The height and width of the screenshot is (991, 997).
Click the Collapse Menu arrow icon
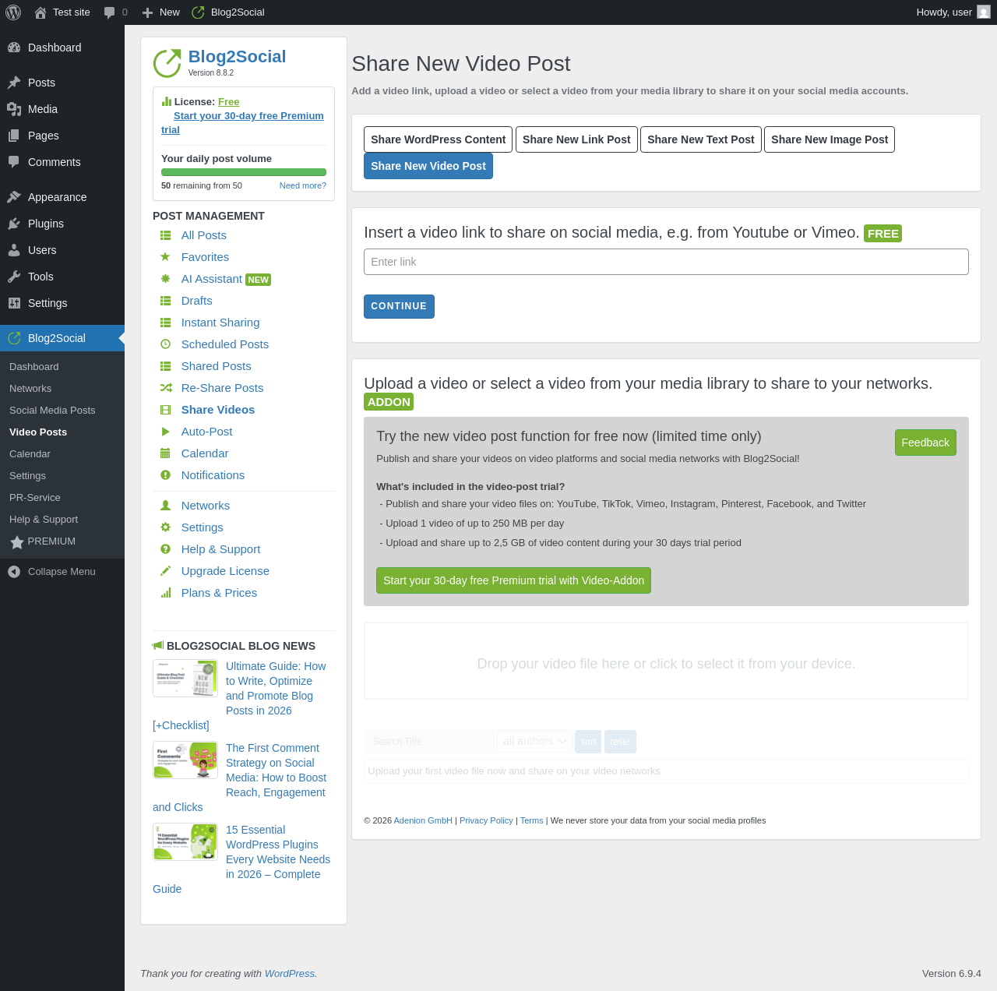14,572
